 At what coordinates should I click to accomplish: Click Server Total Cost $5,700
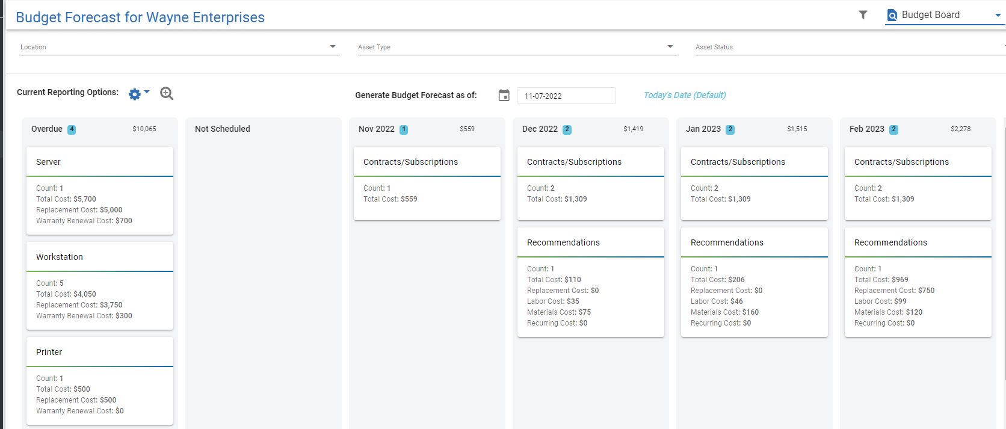[x=66, y=199]
